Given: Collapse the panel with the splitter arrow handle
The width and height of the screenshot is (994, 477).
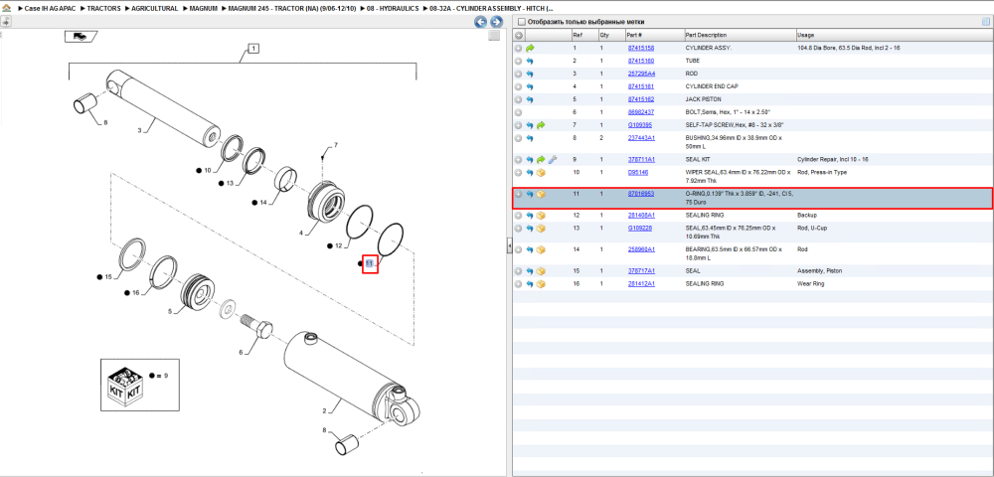Looking at the screenshot, I should 509,246.
